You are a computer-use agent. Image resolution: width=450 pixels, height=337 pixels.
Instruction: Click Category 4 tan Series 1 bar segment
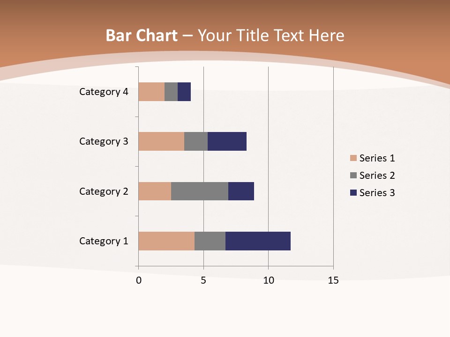tap(151, 92)
